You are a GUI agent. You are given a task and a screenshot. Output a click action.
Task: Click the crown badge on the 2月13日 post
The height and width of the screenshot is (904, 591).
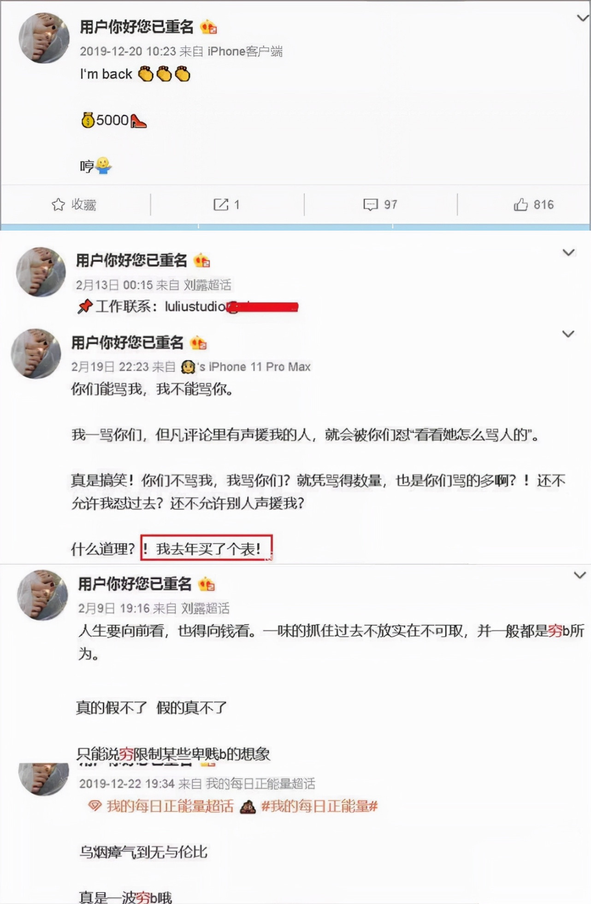point(202,261)
